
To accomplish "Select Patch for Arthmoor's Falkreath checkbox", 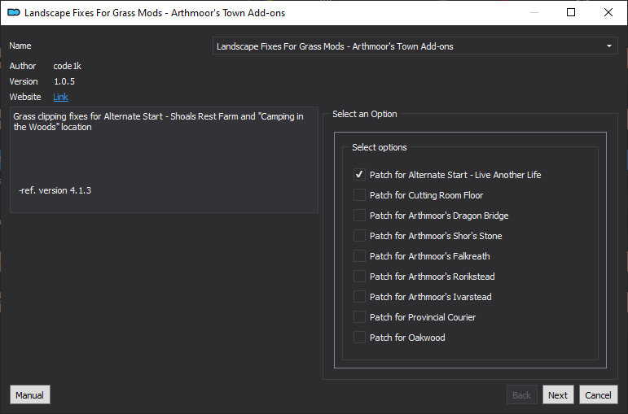I will click(x=359, y=256).
